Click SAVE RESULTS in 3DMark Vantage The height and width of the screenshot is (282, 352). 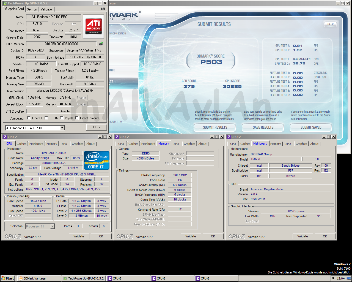pyautogui.click(x=263, y=127)
